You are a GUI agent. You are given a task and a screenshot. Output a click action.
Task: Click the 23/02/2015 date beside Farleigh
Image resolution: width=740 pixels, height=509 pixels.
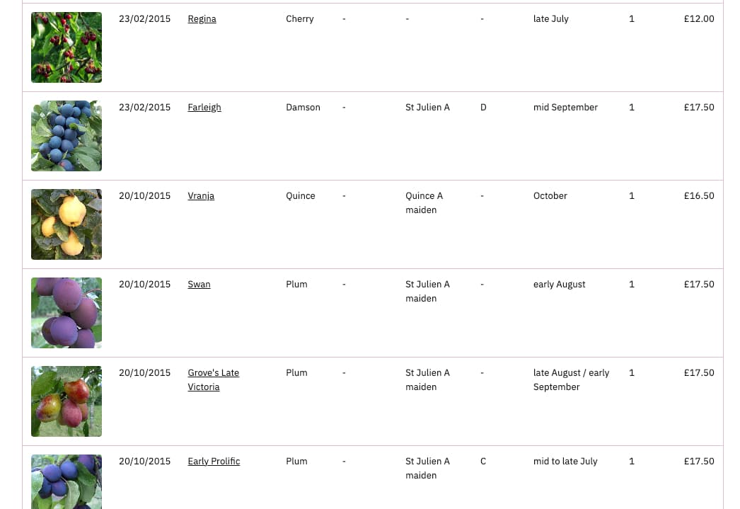pyautogui.click(x=144, y=108)
